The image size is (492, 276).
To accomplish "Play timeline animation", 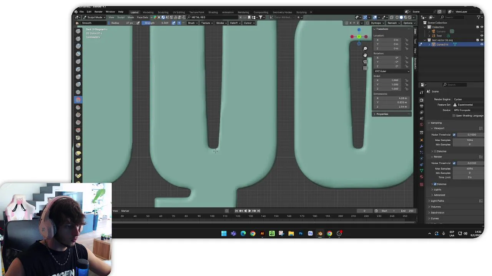I will [x=249, y=211].
